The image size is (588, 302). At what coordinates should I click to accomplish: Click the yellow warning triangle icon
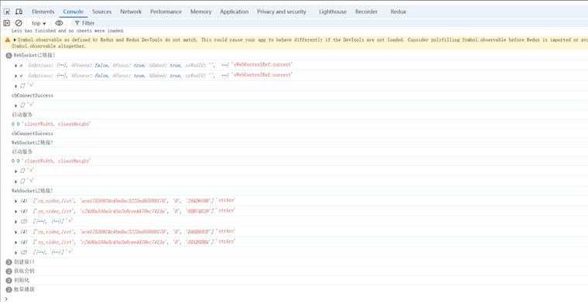pos(7,40)
